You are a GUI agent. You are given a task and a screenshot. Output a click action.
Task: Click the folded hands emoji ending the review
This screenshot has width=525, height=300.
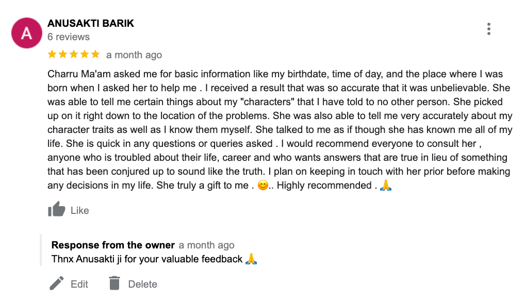[386, 186]
